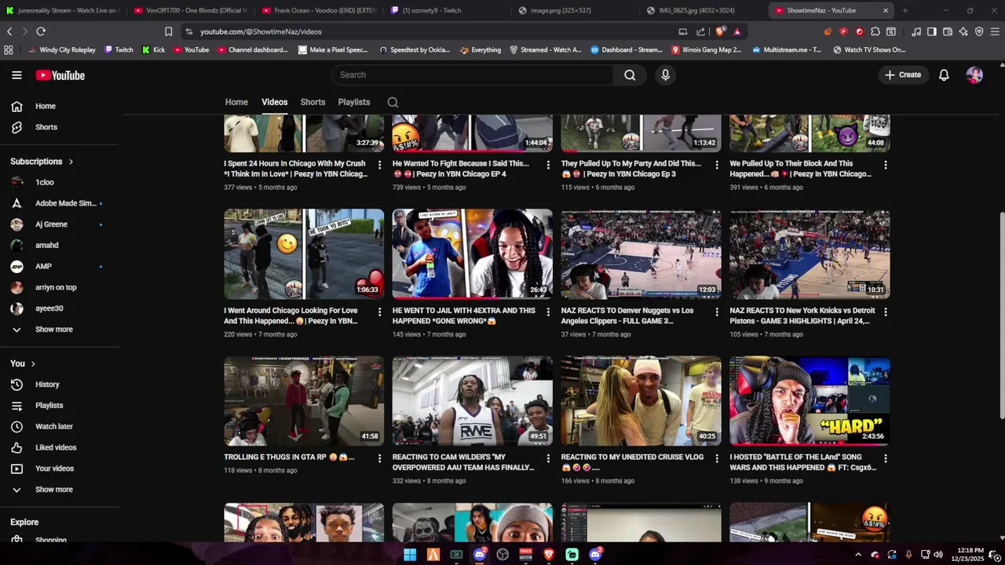Open OBS Studio from the taskbar
The image size is (1005, 565).
(502, 555)
